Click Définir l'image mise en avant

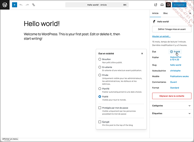tap(172, 29)
